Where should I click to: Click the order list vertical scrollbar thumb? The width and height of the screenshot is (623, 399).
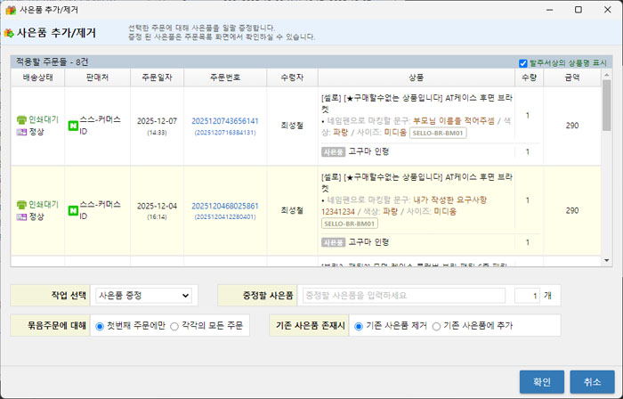606,105
